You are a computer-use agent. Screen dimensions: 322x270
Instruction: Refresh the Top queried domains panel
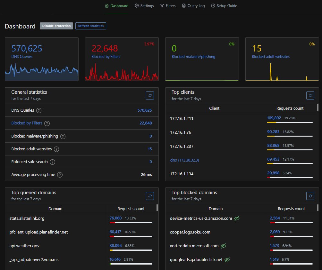click(149, 195)
